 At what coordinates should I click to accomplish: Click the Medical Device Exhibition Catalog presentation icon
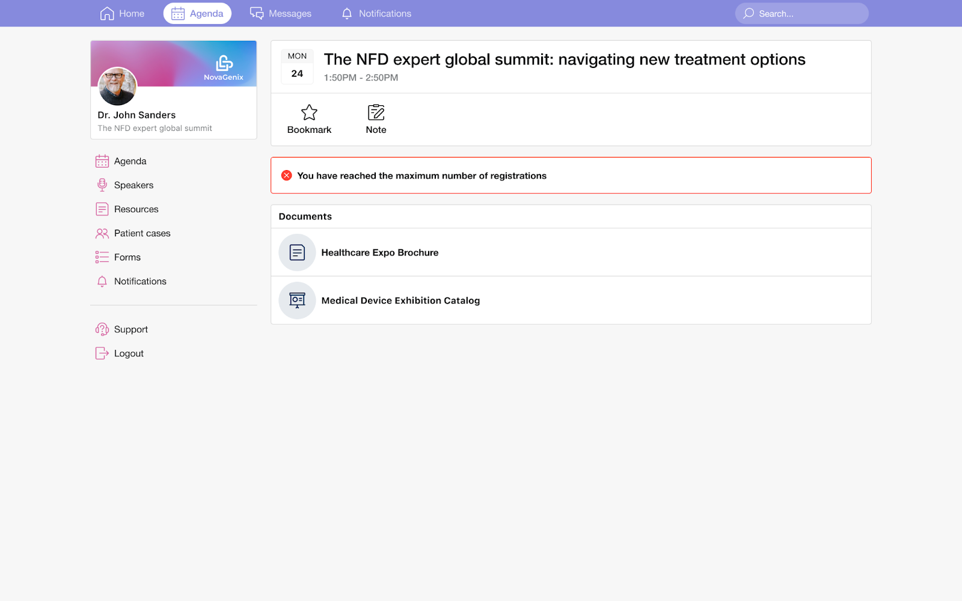click(297, 300)
